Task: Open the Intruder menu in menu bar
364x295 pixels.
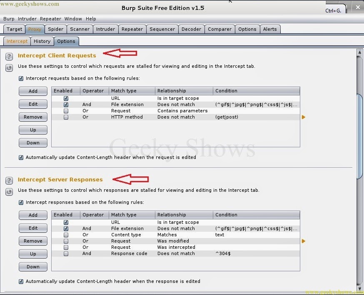Action: pos(27,19)
